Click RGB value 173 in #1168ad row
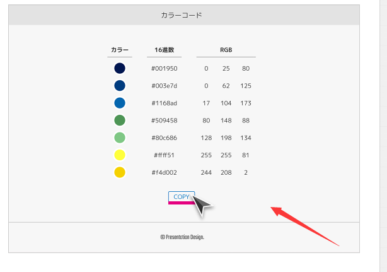This screenshot has height=272, width=387. coord(246,103)
